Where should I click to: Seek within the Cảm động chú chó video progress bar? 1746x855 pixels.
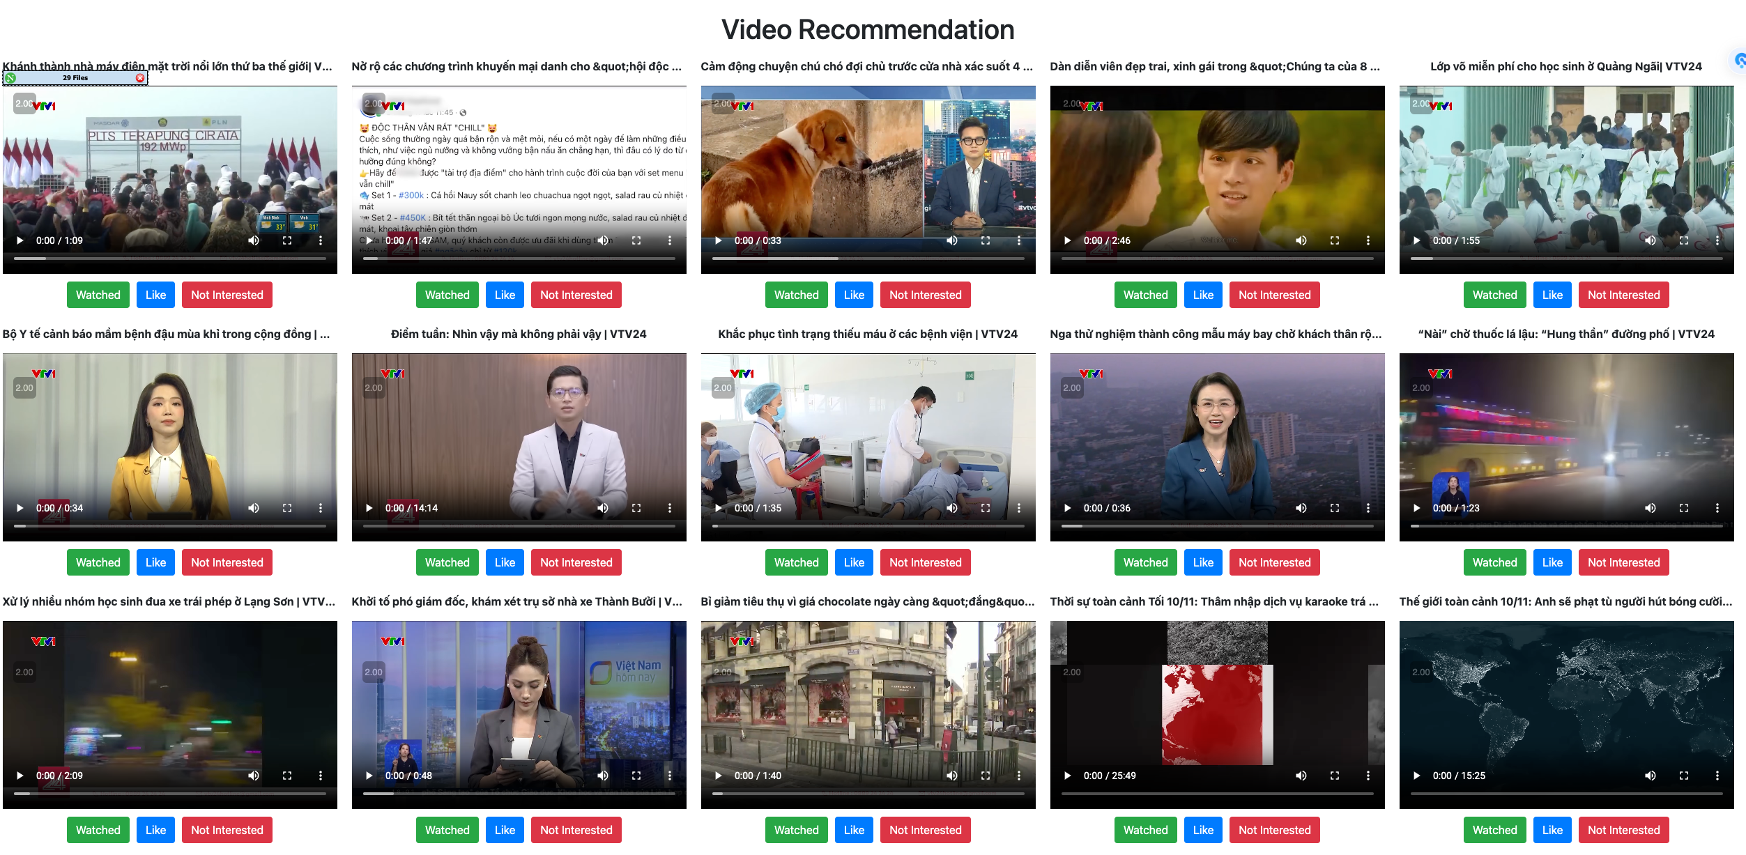click(868, 259)
